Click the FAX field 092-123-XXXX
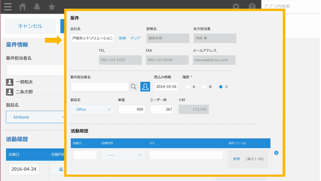 tap(167, 60)
